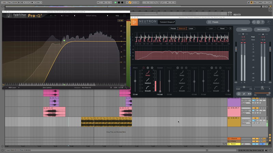Viewport: 273px width, 153px height.
Task: Collapse track 10 IQ_GH_F fold arrow
Action: click(229, 108)
